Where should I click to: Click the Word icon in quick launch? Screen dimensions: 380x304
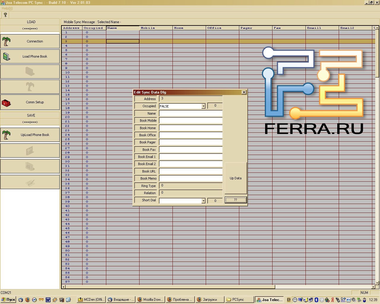[x=48, y=300]
